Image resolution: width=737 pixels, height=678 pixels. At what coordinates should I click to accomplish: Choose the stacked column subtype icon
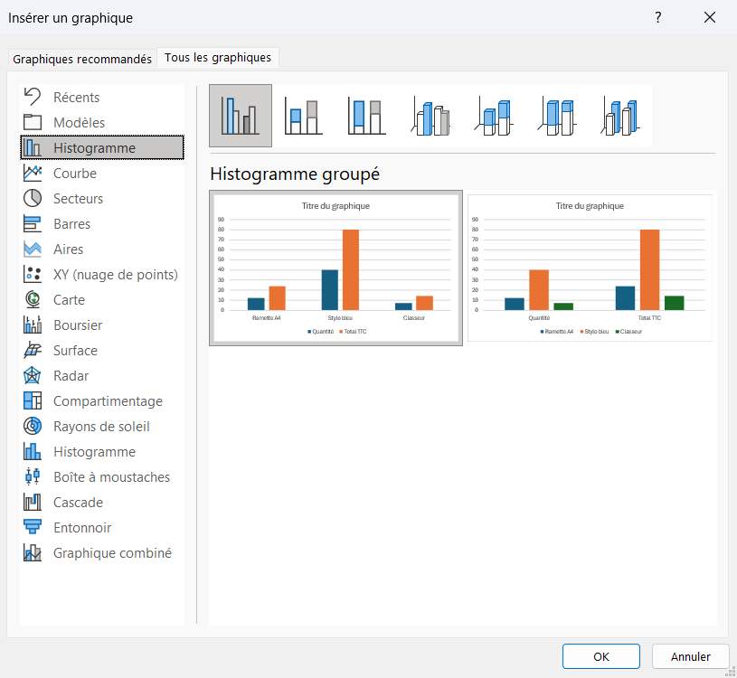click(x=304, y=116)
